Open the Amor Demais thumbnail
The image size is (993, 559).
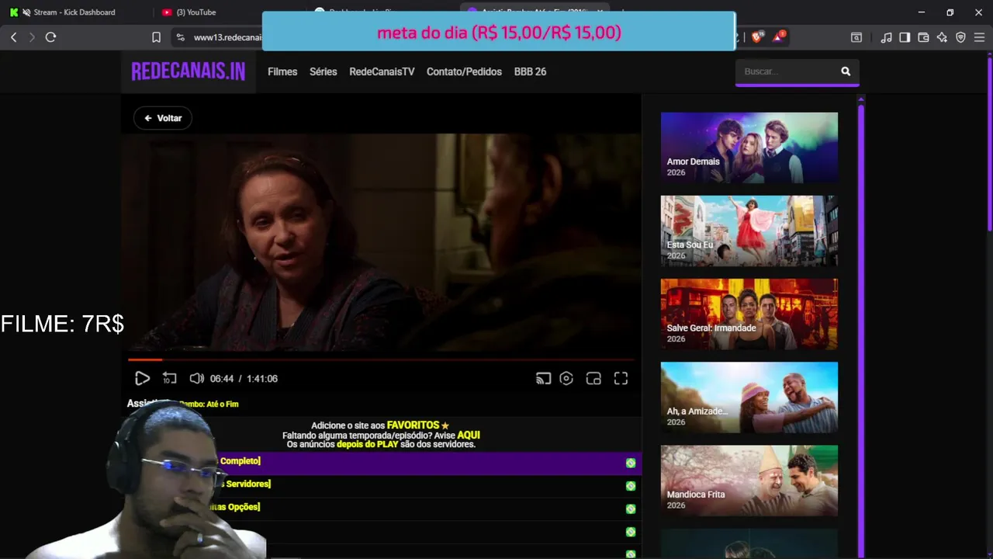pos(749,148)
